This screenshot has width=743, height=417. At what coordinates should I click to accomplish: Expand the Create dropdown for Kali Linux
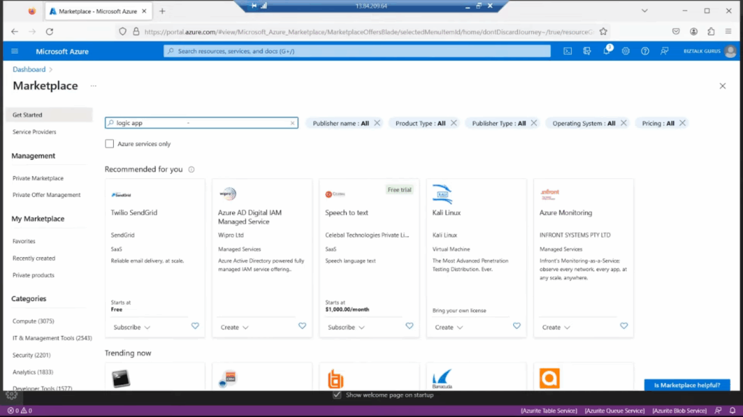[x=448, y=327]
